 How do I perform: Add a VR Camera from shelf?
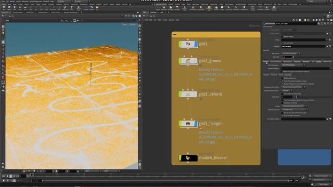pyautogui.click(x=260, y=8)
